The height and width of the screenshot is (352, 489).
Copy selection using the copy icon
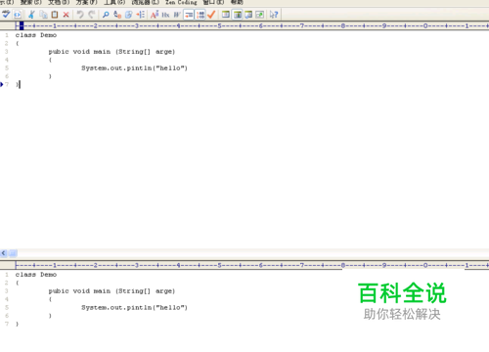pyautogui.click(x=43, y=15)
